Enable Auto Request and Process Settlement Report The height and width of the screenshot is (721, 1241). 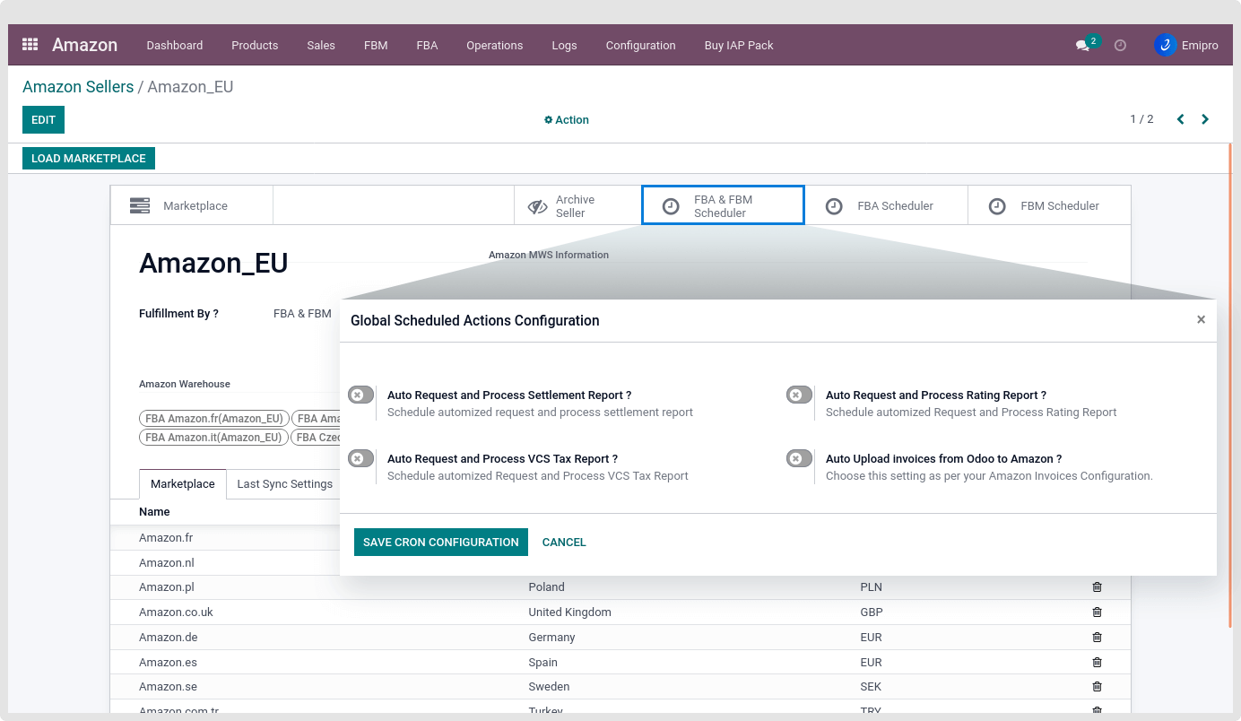coord(360,395)
